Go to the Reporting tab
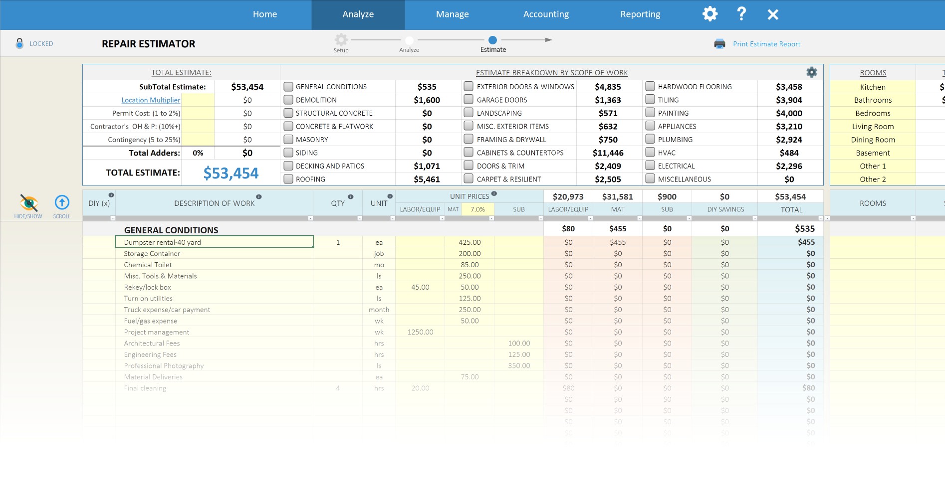Viewport: 945px width, 500px height. (640, 14)
